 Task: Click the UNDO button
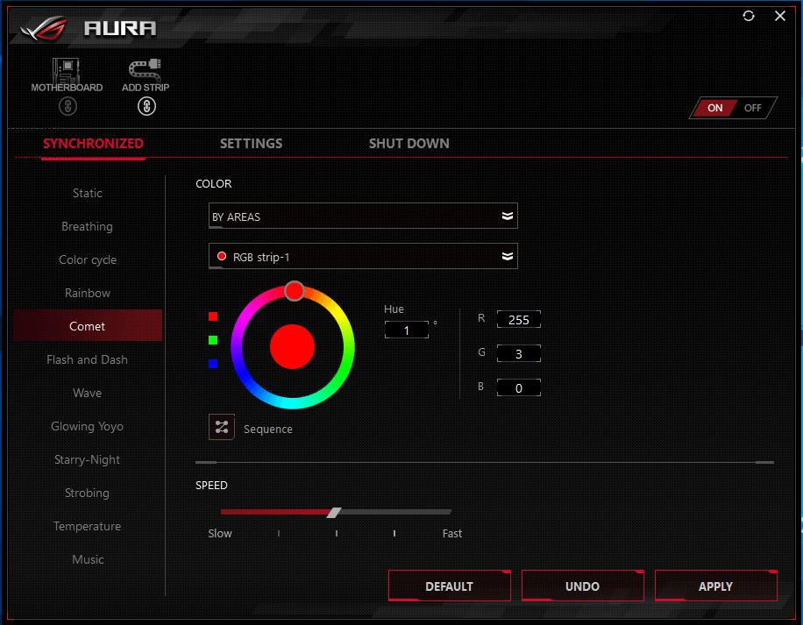[582, 586]
